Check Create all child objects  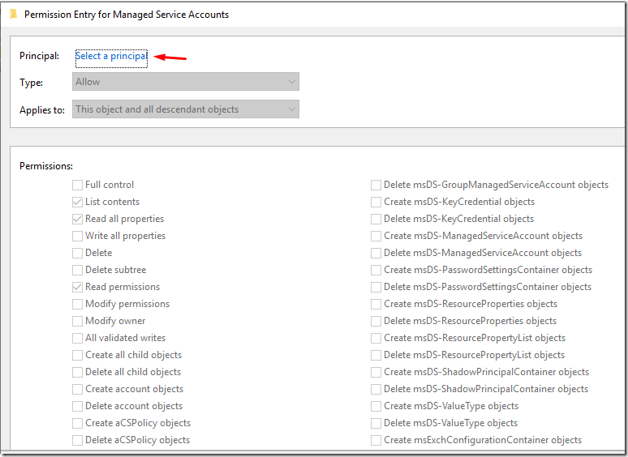77,355
